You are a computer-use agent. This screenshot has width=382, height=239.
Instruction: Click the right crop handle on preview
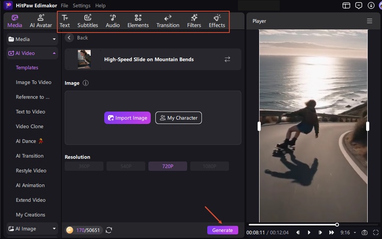point(367,126)
